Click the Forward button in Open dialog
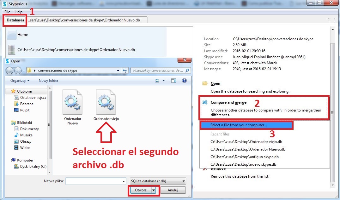340x200 pixels. (x=18, y=71)
